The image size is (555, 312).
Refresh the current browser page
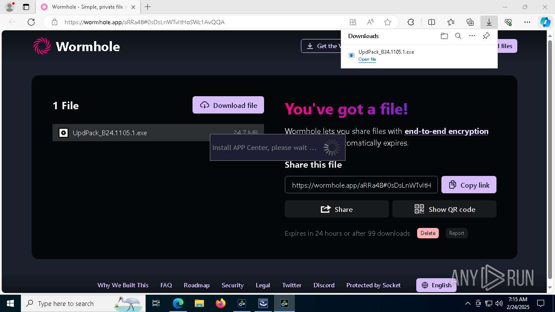pos(31,22)
